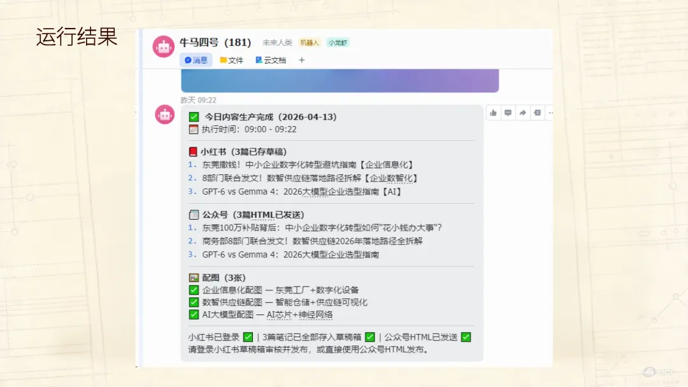
Task: Open the 文件 tab
Action: tap(231, 60)
